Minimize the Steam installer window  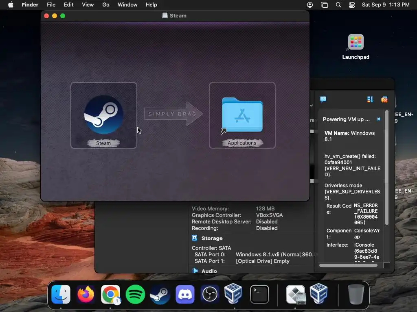tap(55, 16)
